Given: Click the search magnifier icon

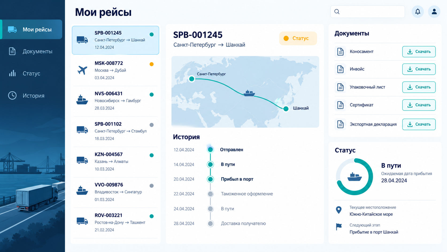Looking at the screenshot, I should click(337, 12).
